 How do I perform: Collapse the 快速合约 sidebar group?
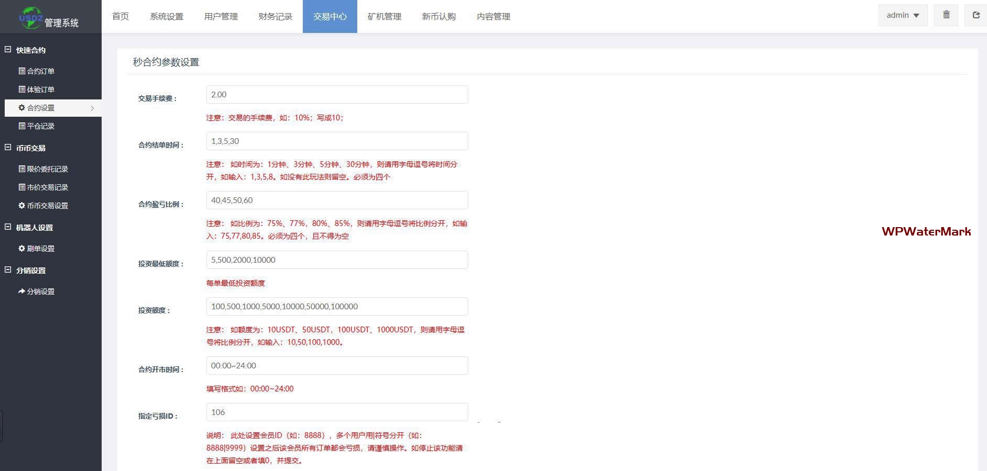pyautogui.click(x=8, y=50)
